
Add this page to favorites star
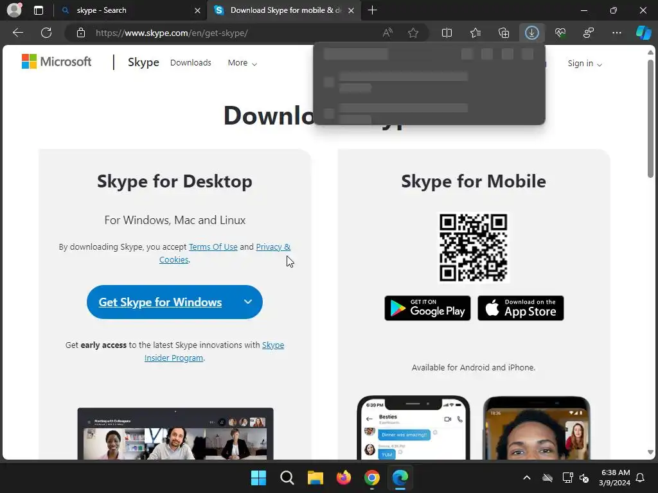point(413,33)
